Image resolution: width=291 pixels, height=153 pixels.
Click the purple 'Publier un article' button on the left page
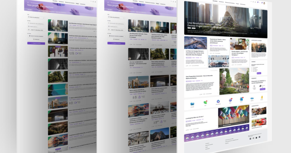36,43
